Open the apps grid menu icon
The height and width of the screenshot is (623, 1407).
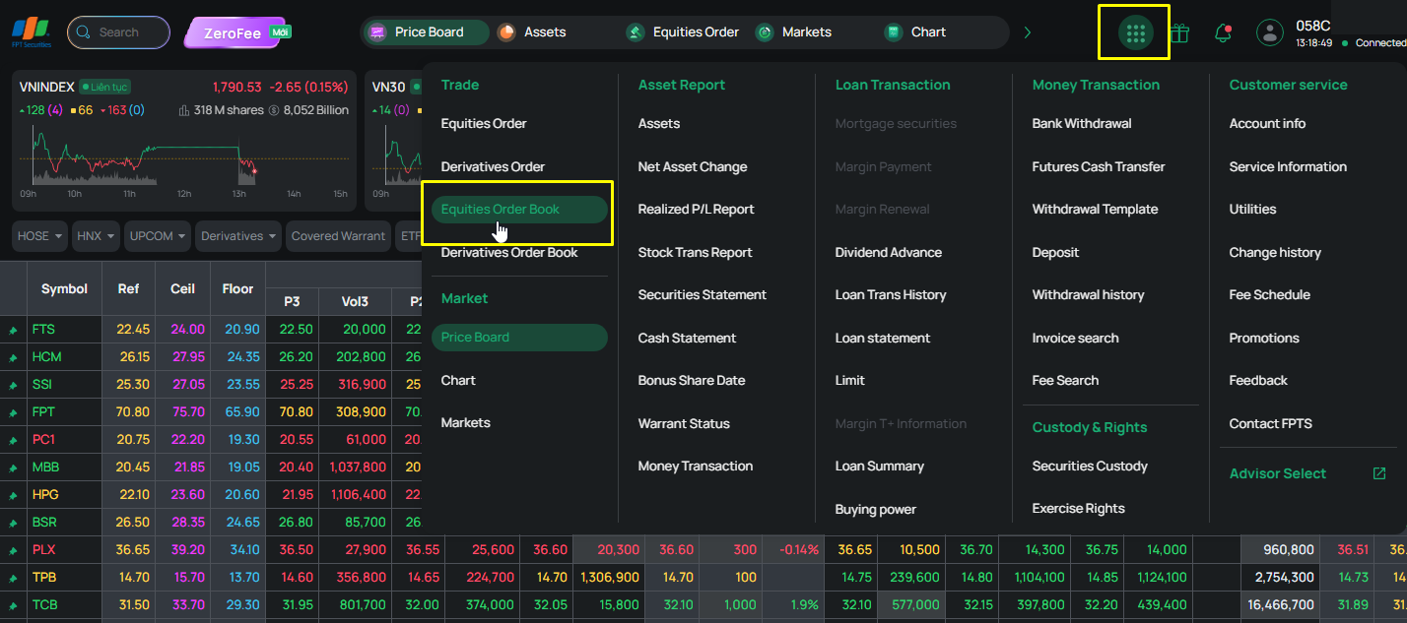pyautogui.click(x=1135, y=32)
